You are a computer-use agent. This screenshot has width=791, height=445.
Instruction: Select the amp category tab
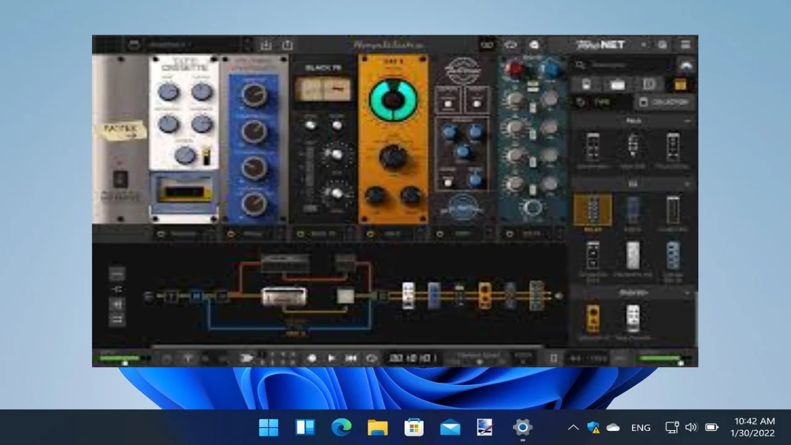[617, 85]
